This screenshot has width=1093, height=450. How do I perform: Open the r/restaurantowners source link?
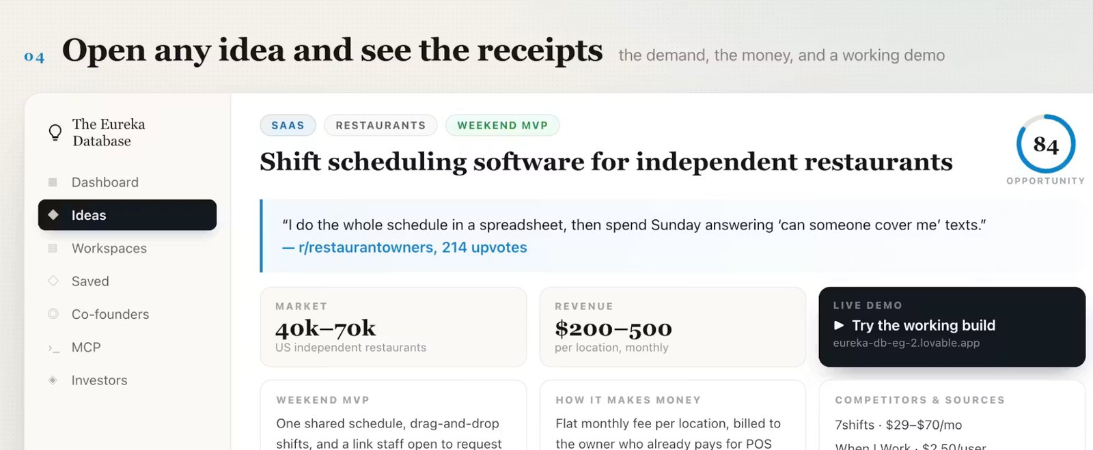pos(404,248)
